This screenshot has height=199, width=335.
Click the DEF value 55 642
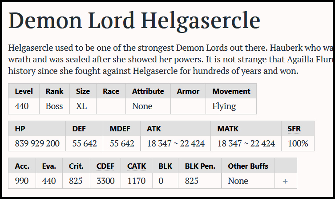point(85,143)
